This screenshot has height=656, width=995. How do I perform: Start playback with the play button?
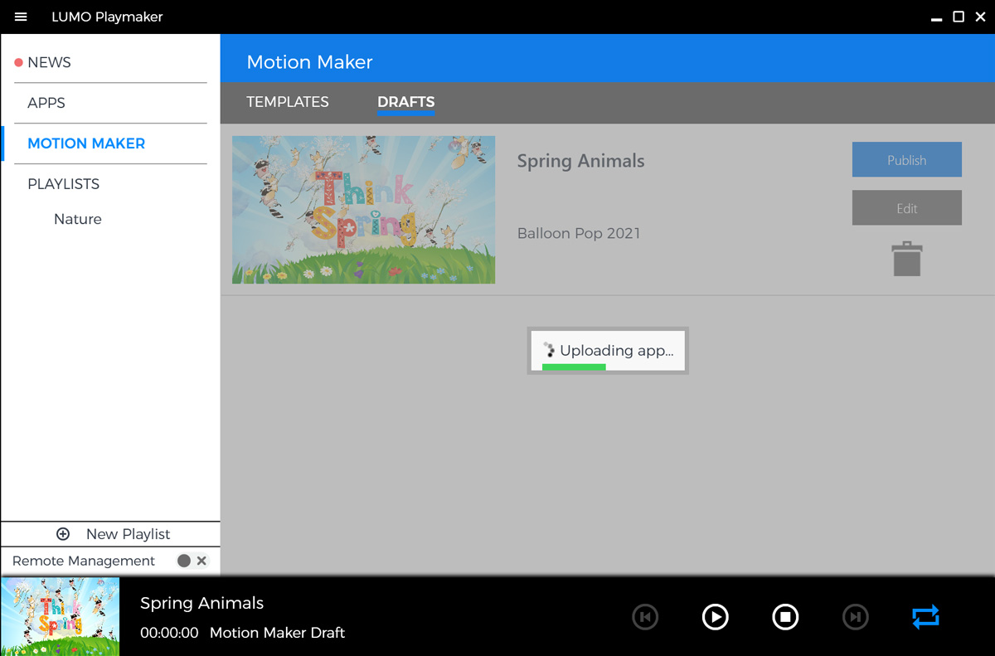[715, 617]
